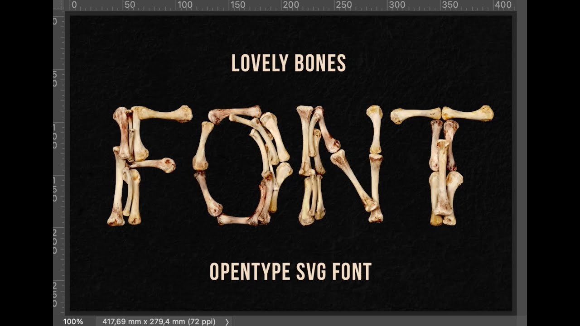Viewport: 580px width, 326px height.
Task: Click the 350 mark on horizontal ruler
Action: pos(450,5)
